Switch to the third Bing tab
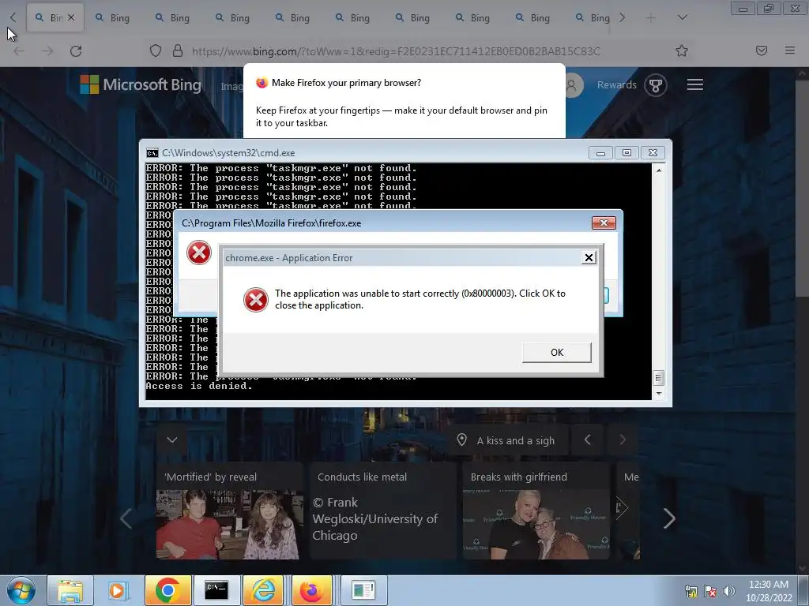The height and width of the screenshot is (606, 809). (x=173, y=18)
